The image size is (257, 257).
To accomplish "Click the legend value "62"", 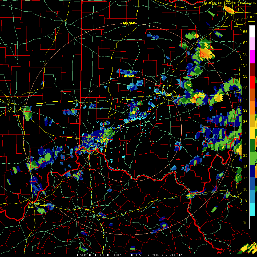I will (245, 43).
